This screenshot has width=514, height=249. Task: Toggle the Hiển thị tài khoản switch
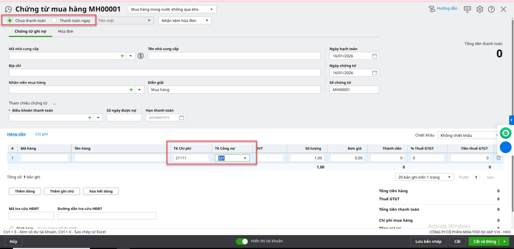point(242,241)
